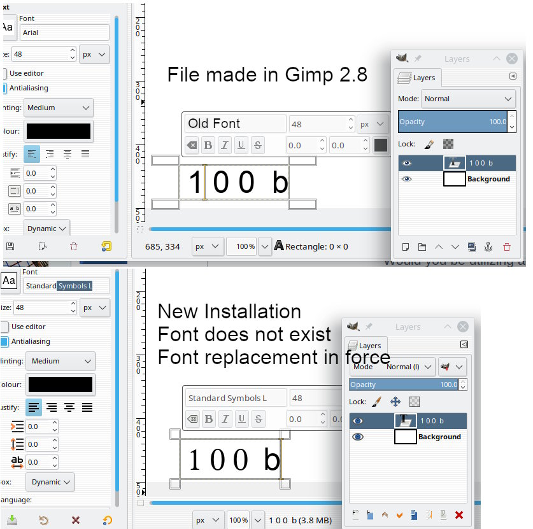Adjust the Opacity slider in the upper Layers panel
Viewport: 533px width, 529px height.
[x=453, y=122]
